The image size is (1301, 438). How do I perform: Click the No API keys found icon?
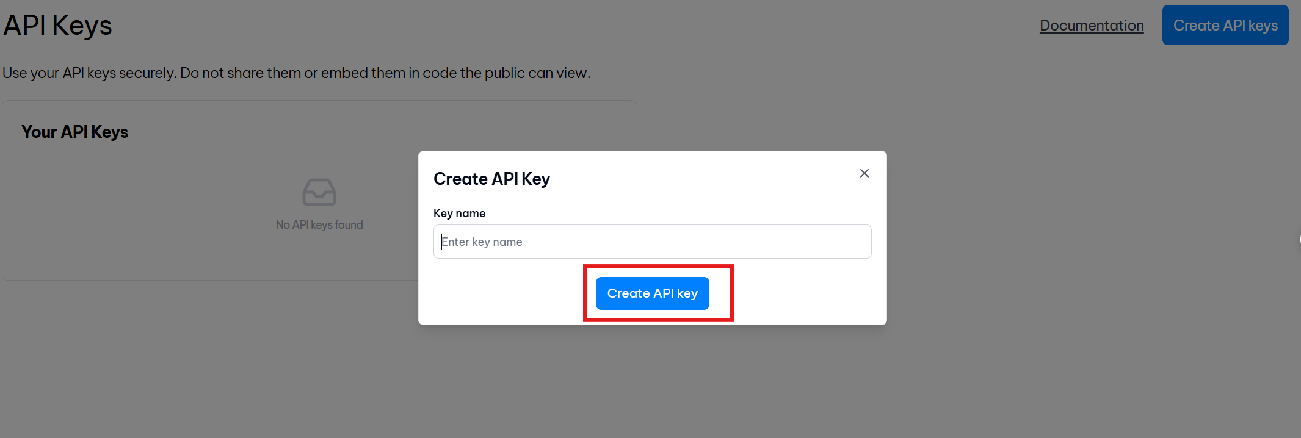pyautogui.click(x=319, y=192)
